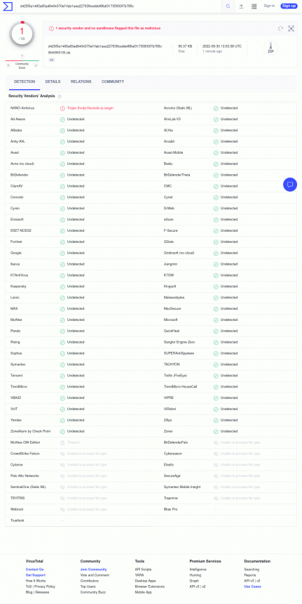Viewport: 302px width, 604px height.
Task: Open the Use Cases documentation link
Action: pyautogui.click(x=252, y=586)
